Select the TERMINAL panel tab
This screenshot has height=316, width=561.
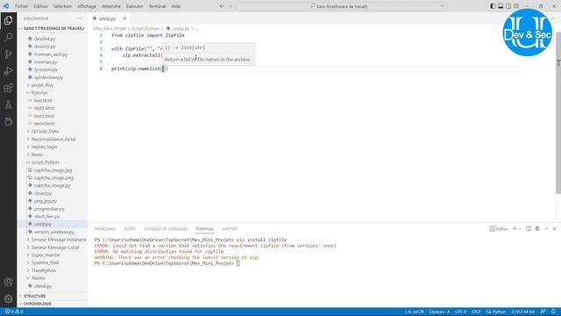click(204, 229)
